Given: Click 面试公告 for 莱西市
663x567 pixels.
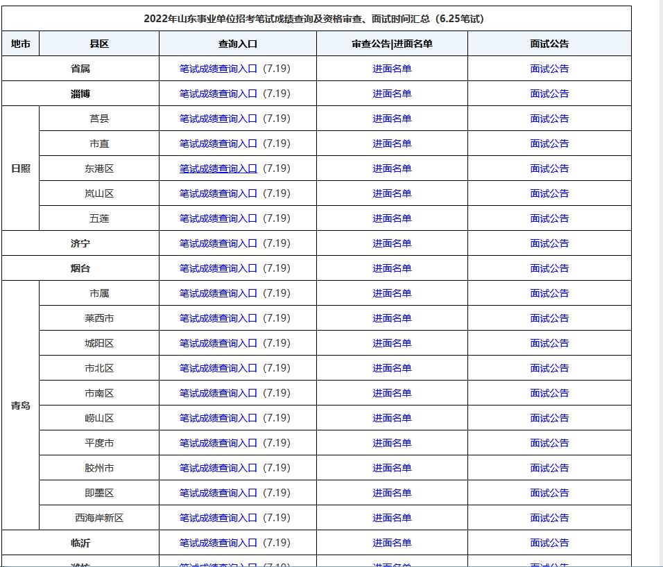Looking at the screenshot, I should (550, 317).
